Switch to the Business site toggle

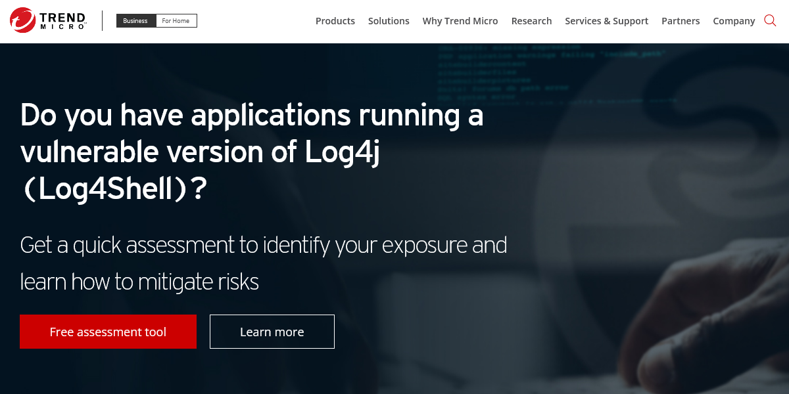(136, 21)
